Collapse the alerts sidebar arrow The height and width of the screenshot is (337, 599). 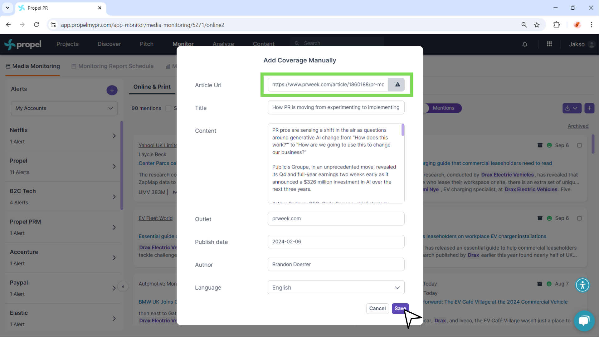(x=123, y=286)
